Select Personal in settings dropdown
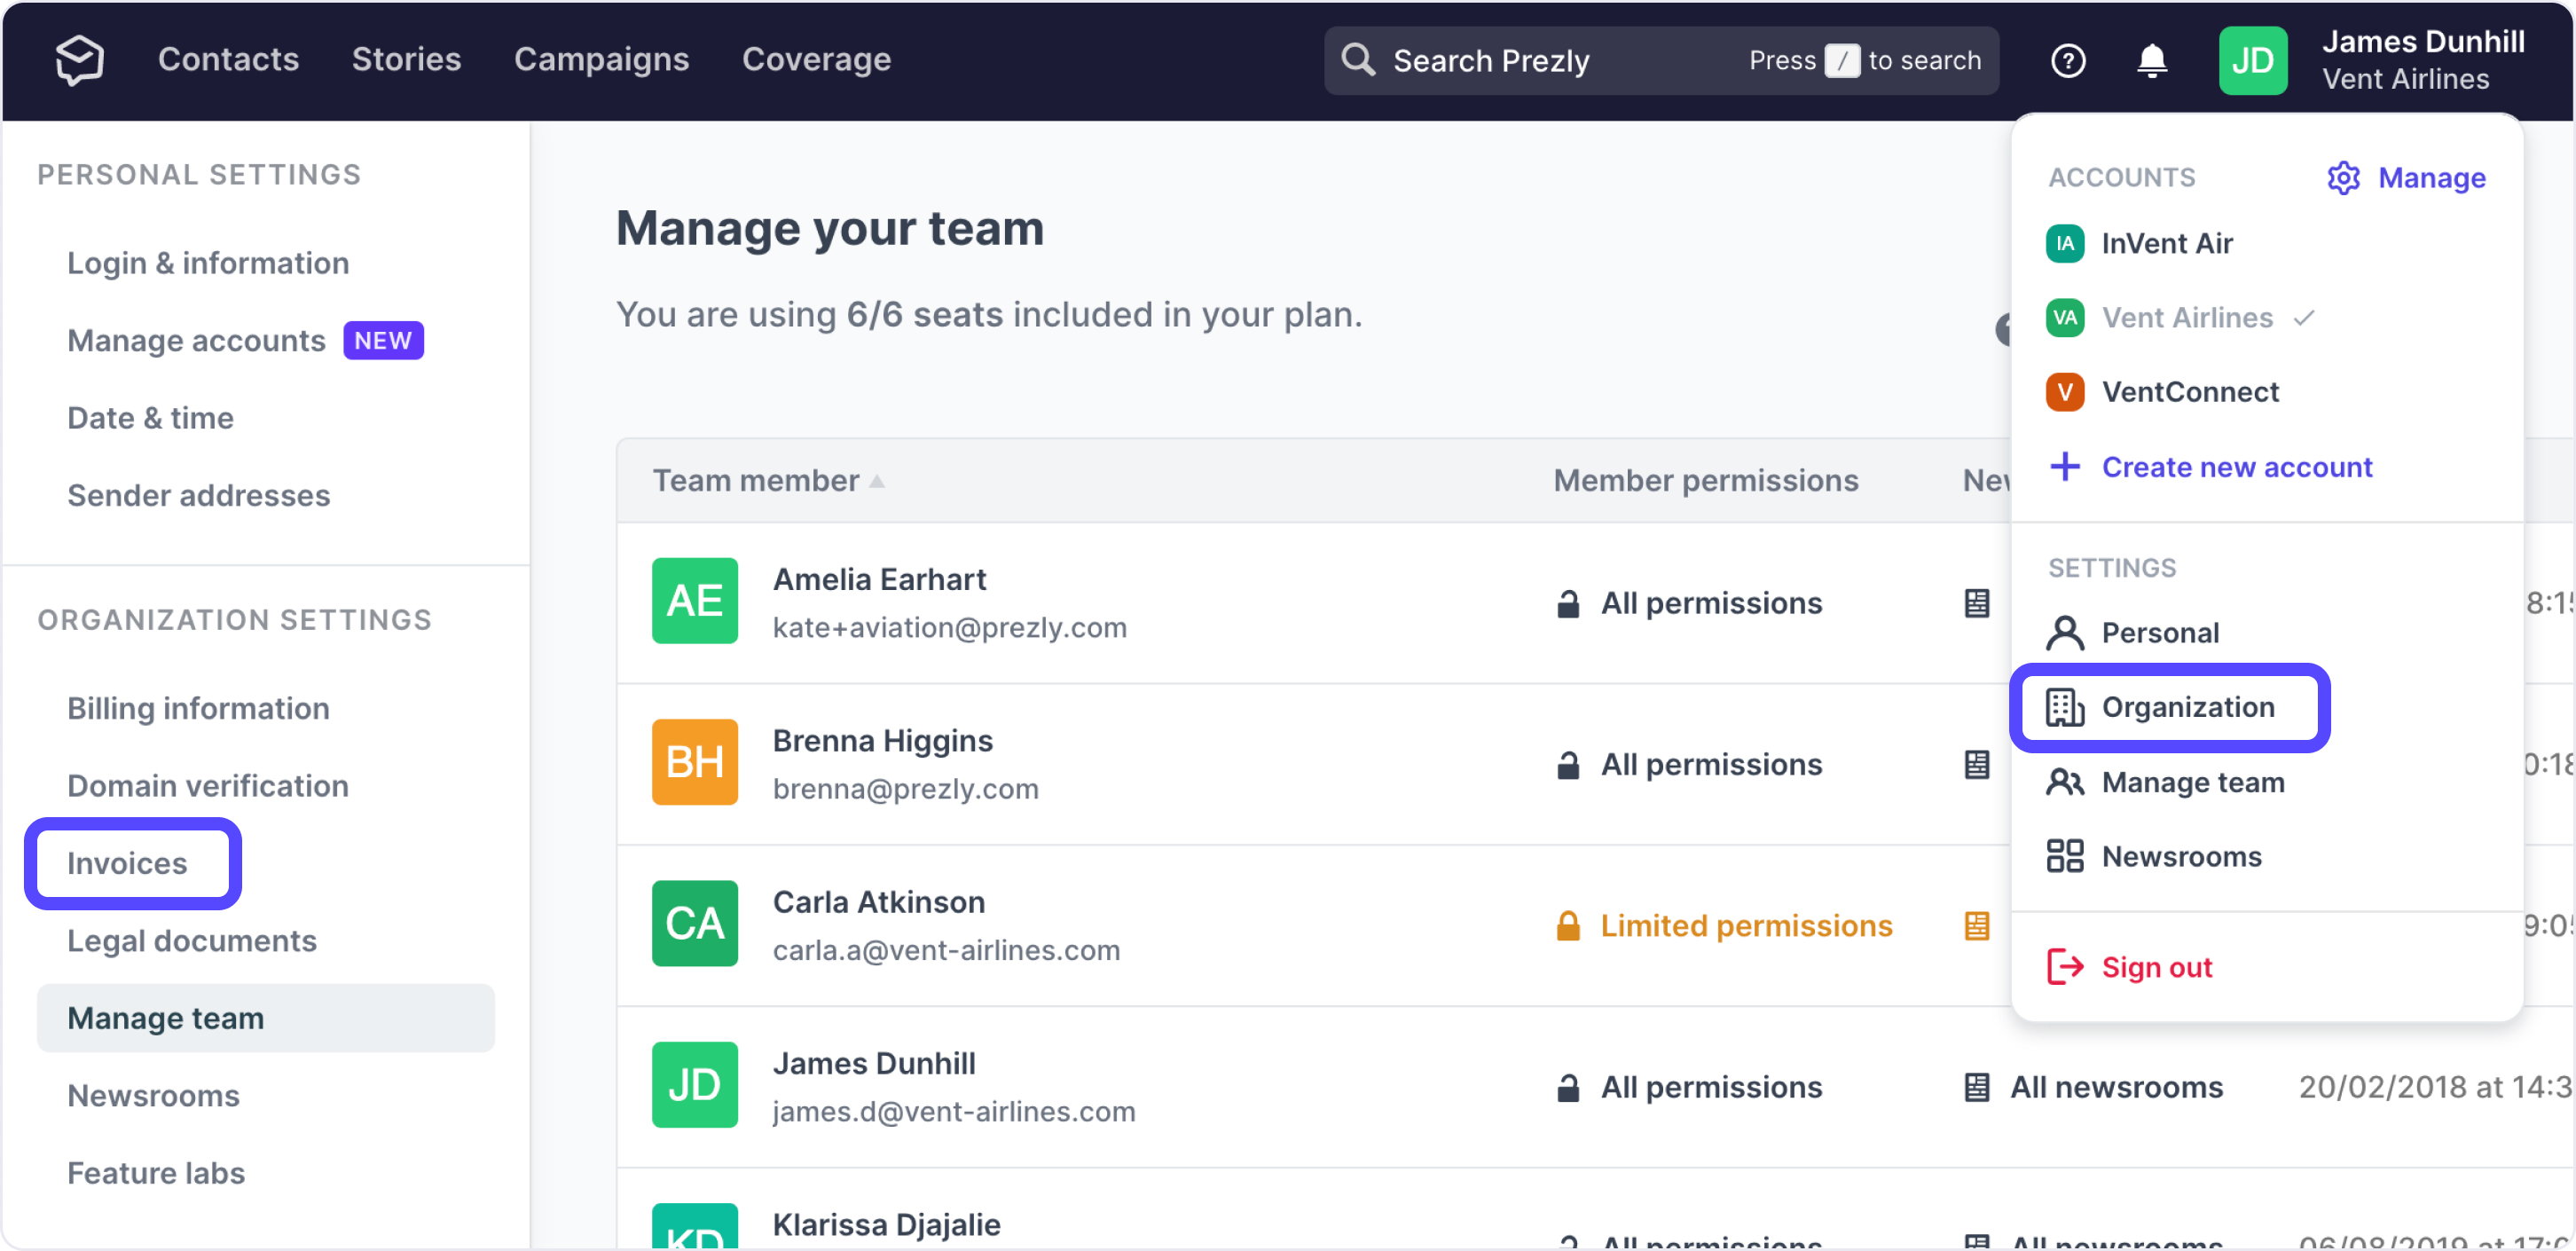 pos(2160,633)
